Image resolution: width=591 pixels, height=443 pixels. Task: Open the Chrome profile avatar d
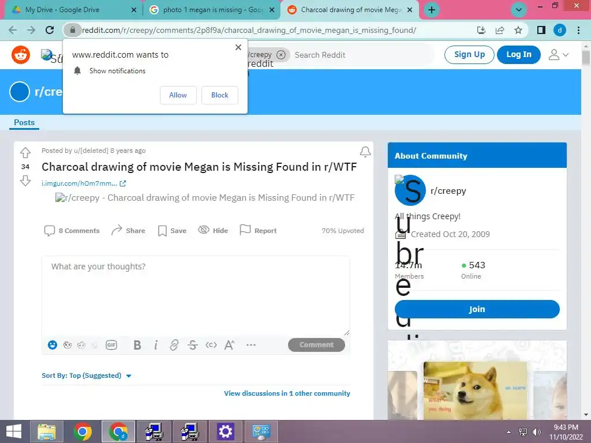coord(560,30)
